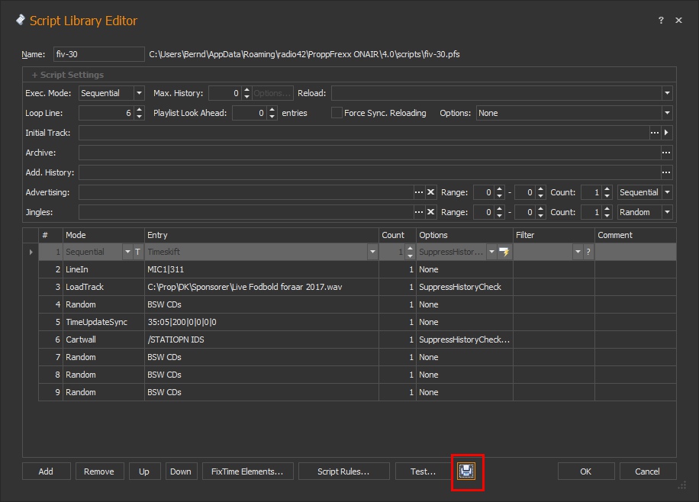Click the Playlist Look Ahead stepper arrows
This screenshot has width=699, height=502.
pos(272,113)
